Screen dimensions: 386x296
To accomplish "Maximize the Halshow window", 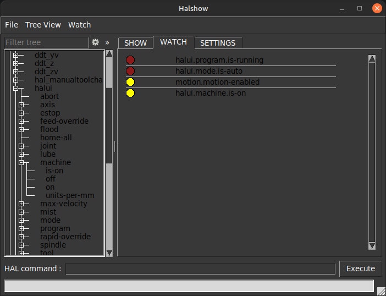I will (x=360, y=8).
